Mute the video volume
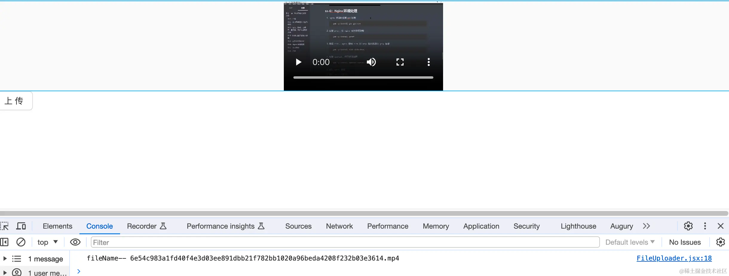The width and height of the screenshot is (729, 276). (x=371, y=62)
